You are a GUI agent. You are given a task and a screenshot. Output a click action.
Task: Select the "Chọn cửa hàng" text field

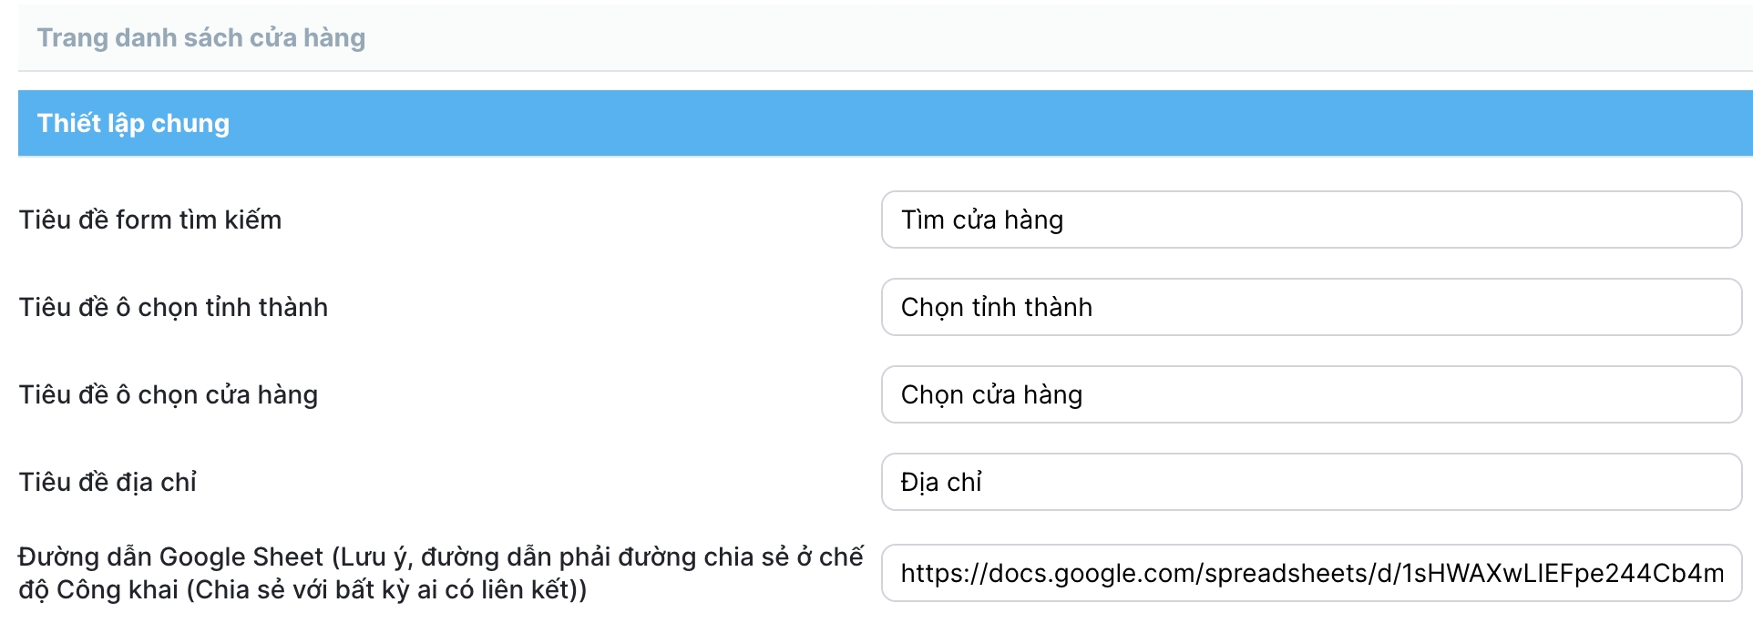1310,394
